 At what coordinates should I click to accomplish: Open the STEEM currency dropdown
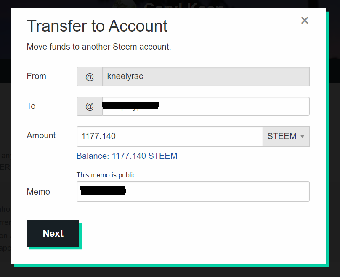[286, 137]
